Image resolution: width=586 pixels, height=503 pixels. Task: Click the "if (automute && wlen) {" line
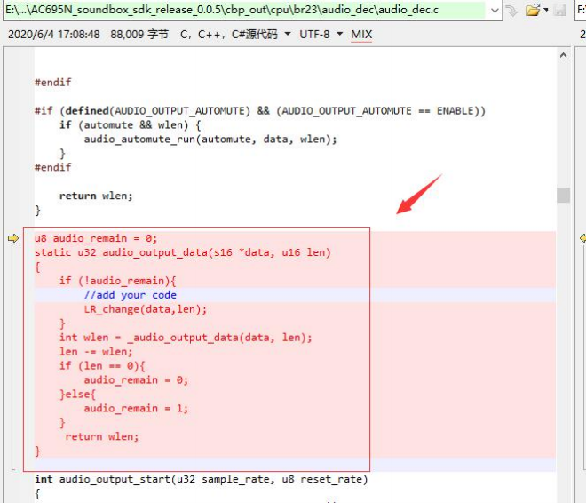tap(130, 125)
